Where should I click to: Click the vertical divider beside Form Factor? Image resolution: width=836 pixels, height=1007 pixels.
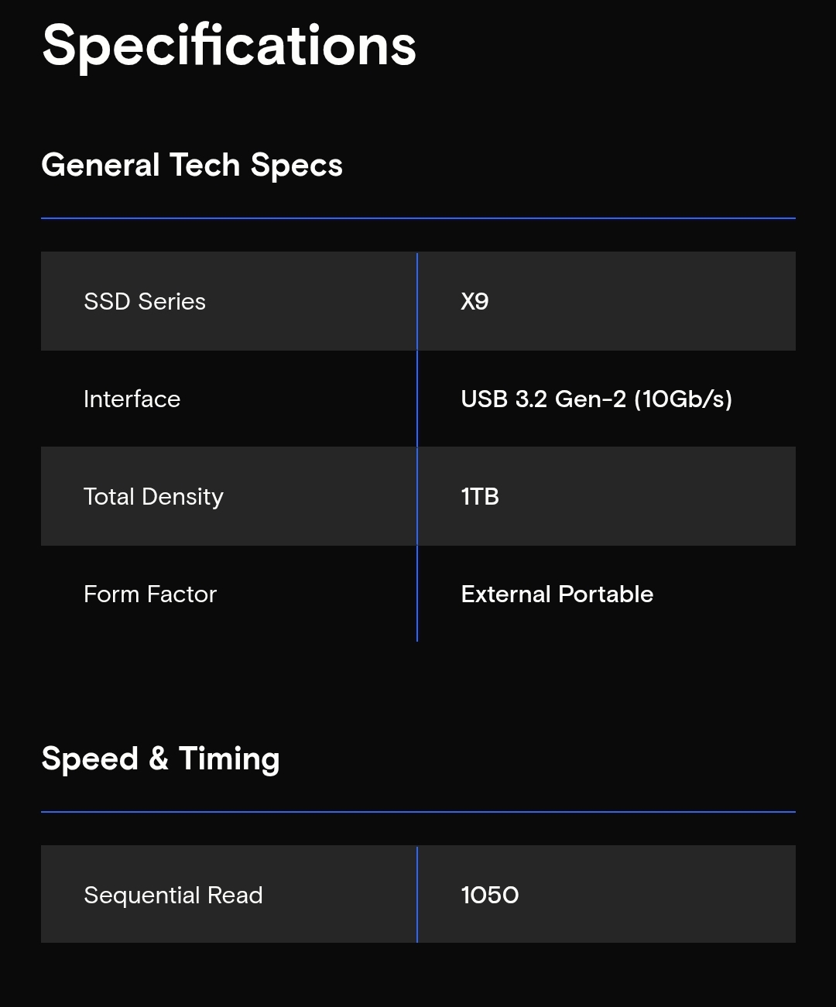[x=417, y=594]
